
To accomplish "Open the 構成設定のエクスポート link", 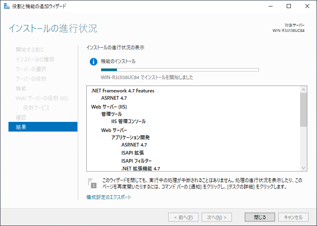I will coord(108,197).
